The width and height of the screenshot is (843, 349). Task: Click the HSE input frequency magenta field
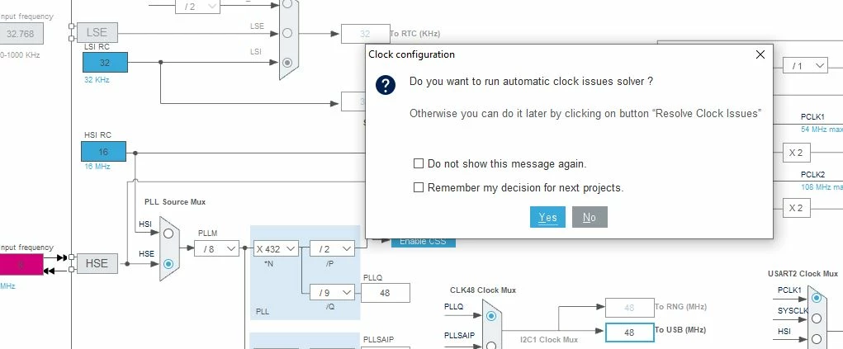point(21,264)
